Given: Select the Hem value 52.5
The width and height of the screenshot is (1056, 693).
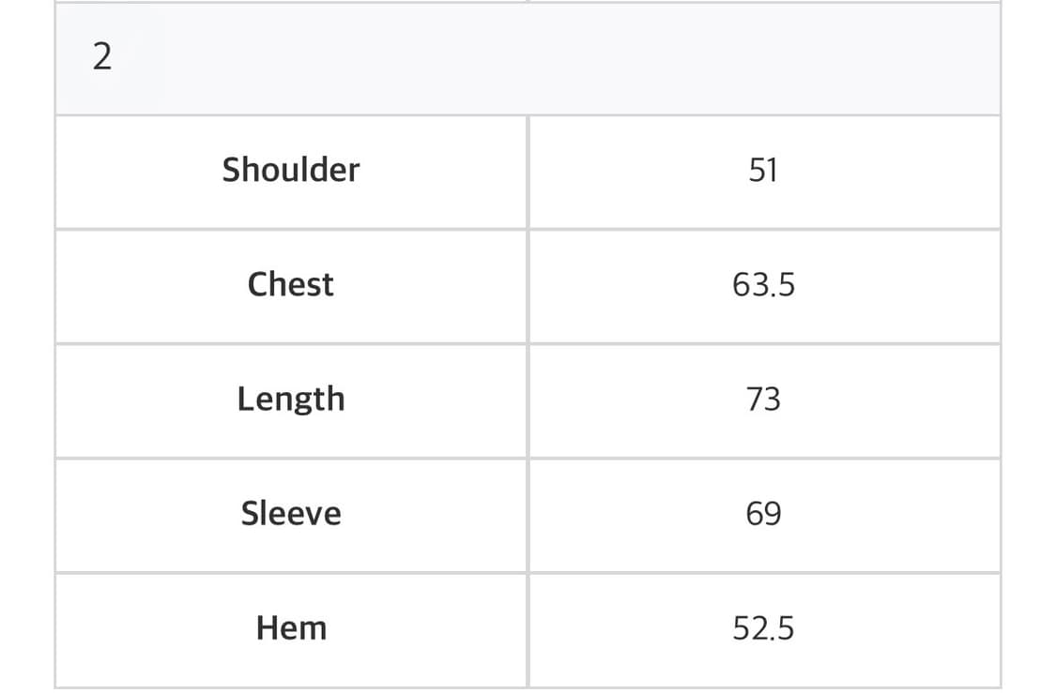Looking at the screenshot, I should [763, 628].
